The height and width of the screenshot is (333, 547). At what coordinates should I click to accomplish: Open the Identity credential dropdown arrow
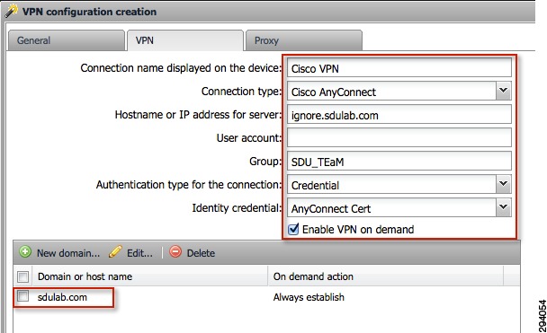[503, 207]
